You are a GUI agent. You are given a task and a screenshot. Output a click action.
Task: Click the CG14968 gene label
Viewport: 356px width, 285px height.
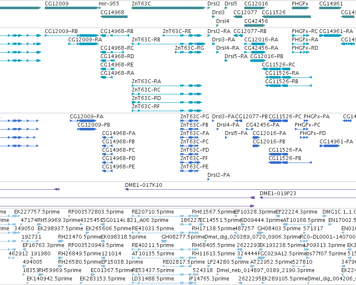tap(113, 13)
